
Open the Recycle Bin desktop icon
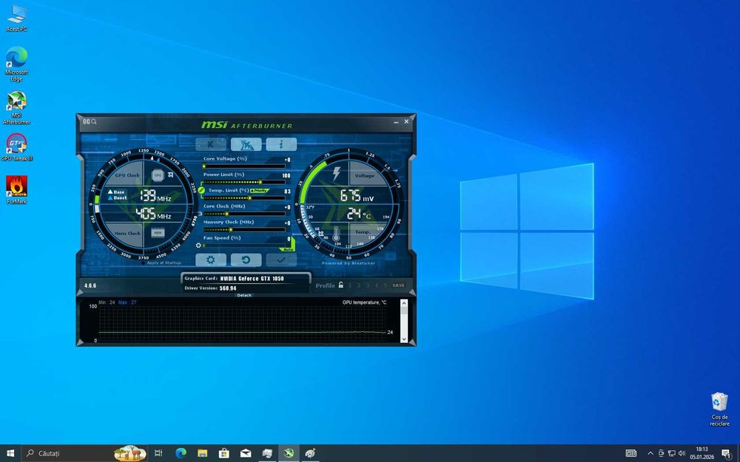[x=719, y=409]
